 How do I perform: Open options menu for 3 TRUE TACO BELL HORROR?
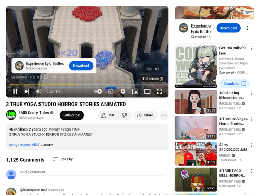251,171
